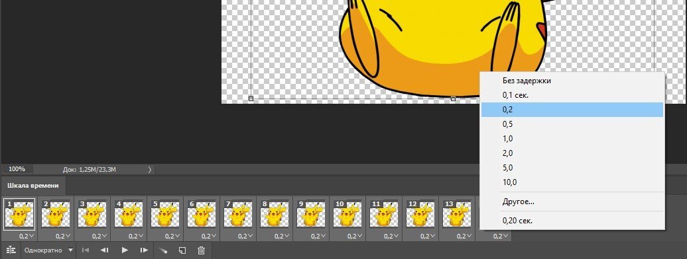Select frame 12 thumbnail
This screenshot has width=687, height=259.
coord(420,214)
